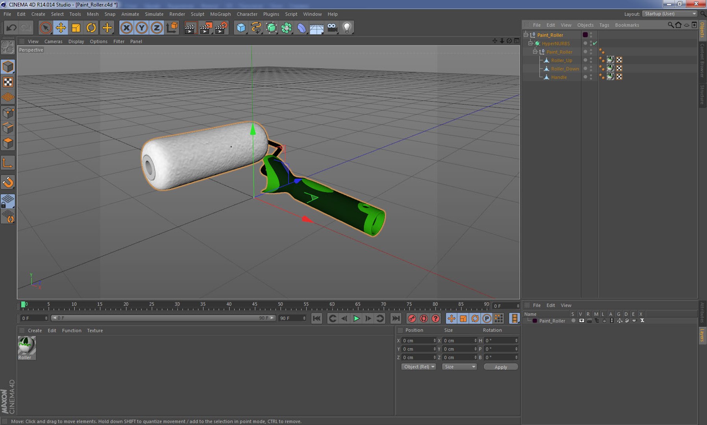The image size is (707, 425).
Task: Click the timeline preview range slider bar
Action: [x=163, y=318]
